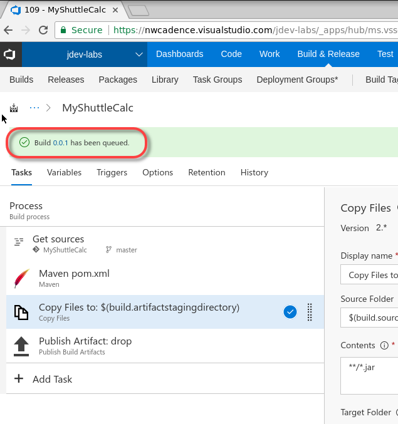Close the MyShuttleCalc browser tab
This screenshot has height=424, width=398.
tap(115, 10)
